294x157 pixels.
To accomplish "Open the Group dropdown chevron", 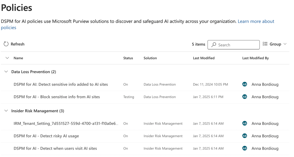I will 285,44.
